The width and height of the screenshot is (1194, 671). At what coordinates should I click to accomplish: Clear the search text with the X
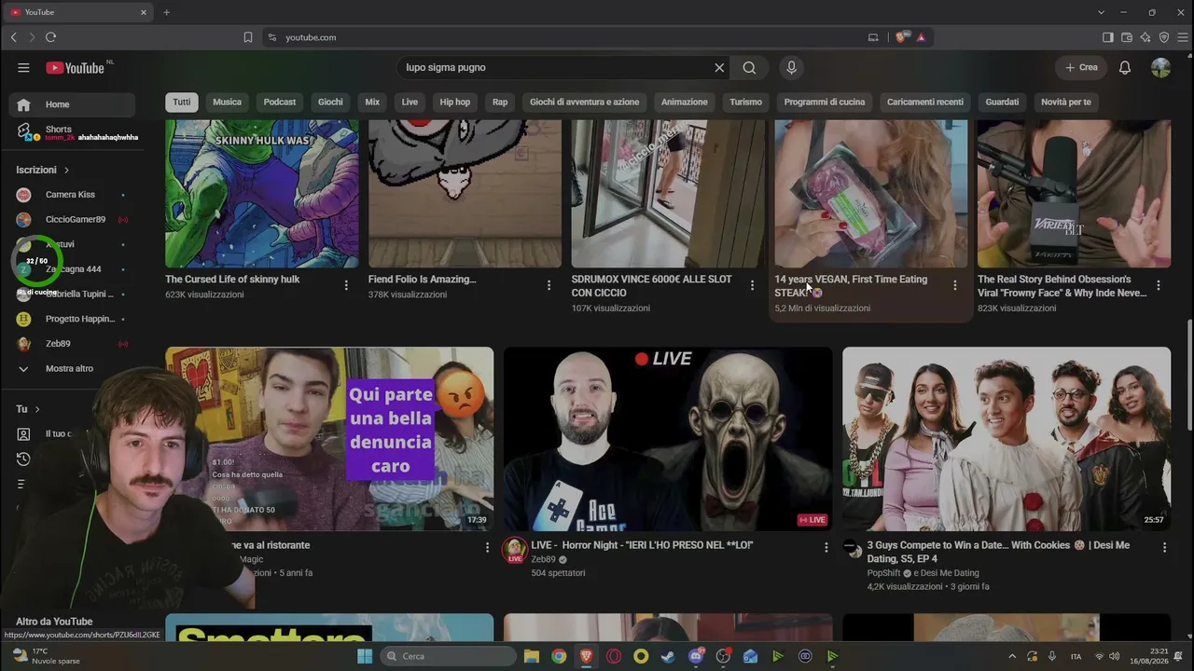(719, 67)
